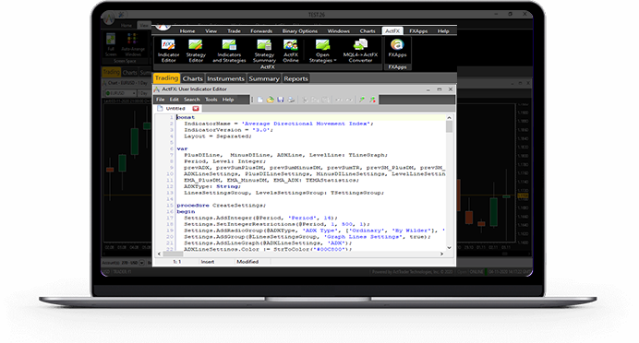Image resolution: width=639 pixels, height=343 pixels.
Task: Switch to the Reports workspace tab
Action: point(295,78)
